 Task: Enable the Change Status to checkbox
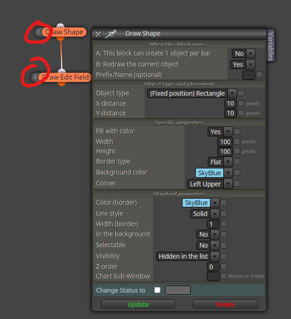click(157, 290)
